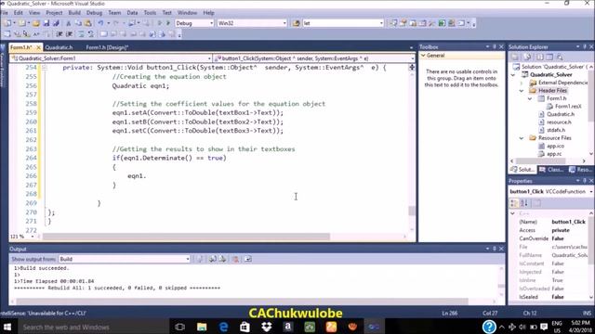595x334 pixels.
Task: Open the Debug menu
Action: point(94,12)
